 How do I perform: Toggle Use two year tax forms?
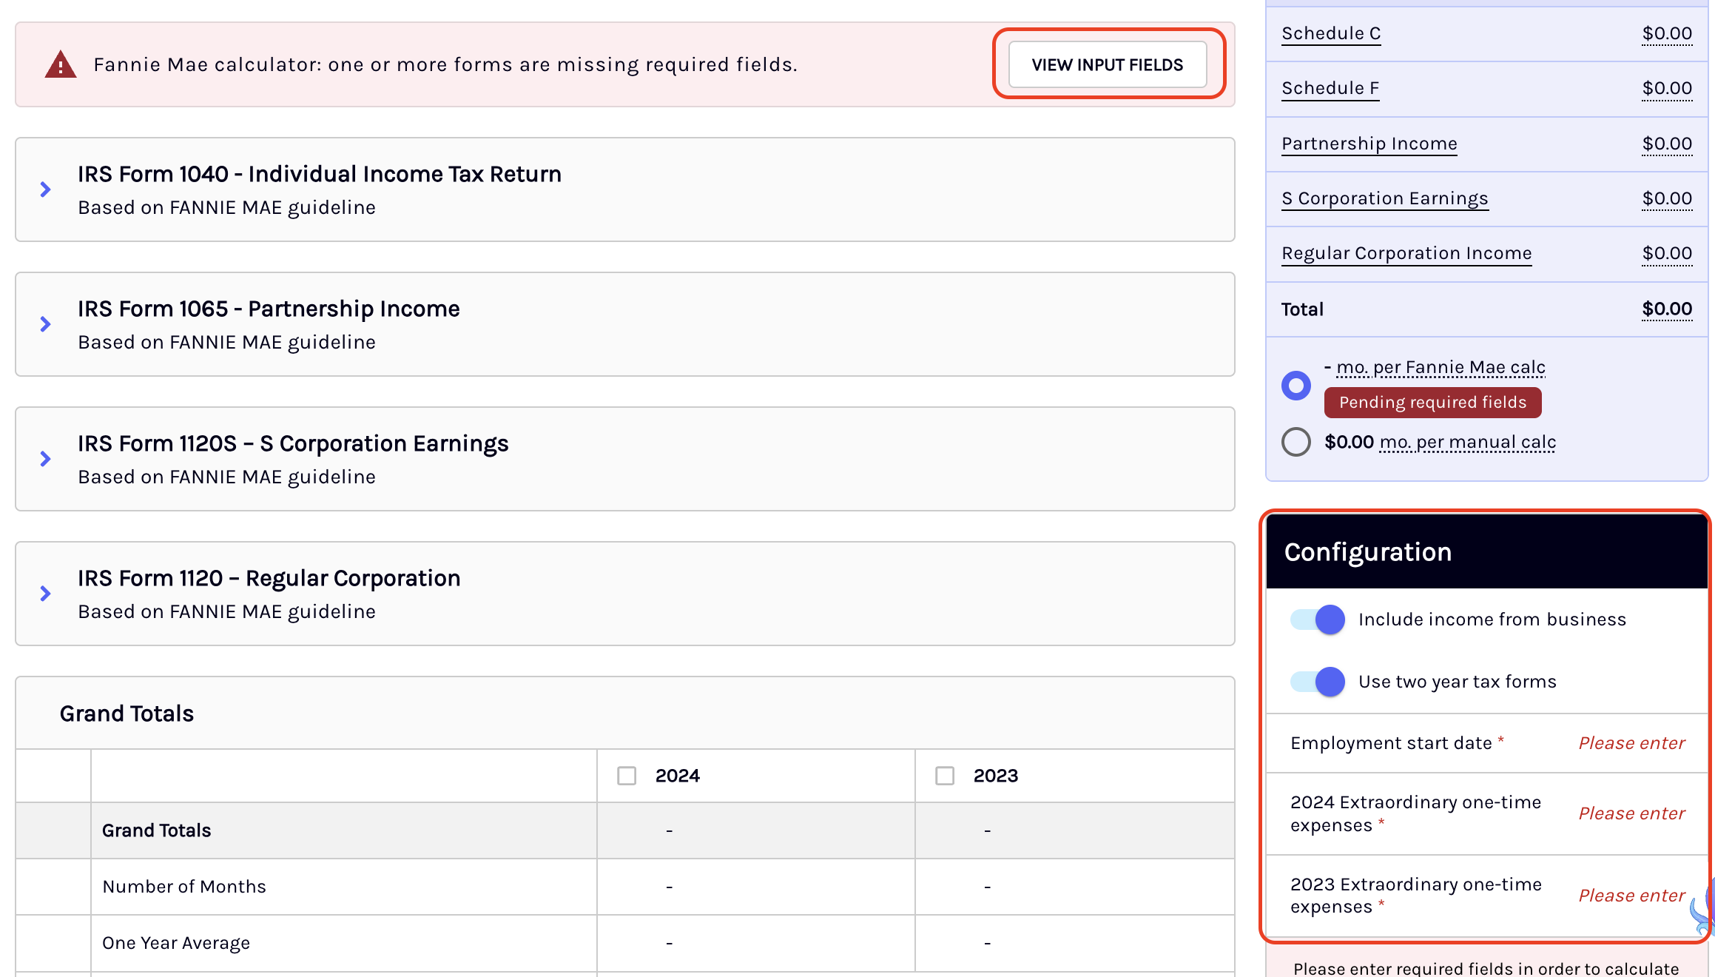[x=1318, y=682]
